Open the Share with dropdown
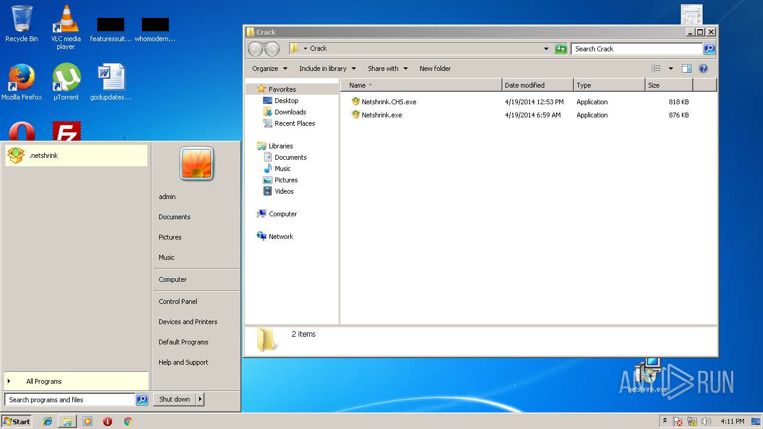The width and height of the screenshot is (763, 429). coord(387,69)
